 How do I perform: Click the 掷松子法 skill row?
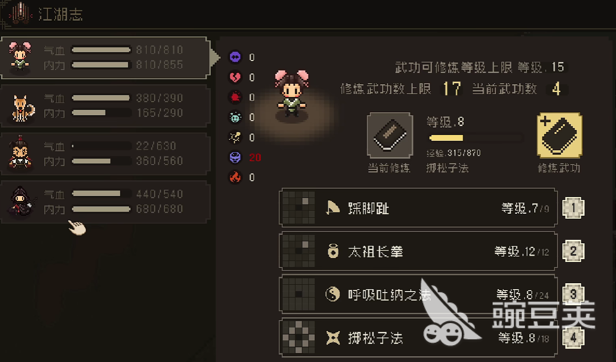tap(418, 338)
